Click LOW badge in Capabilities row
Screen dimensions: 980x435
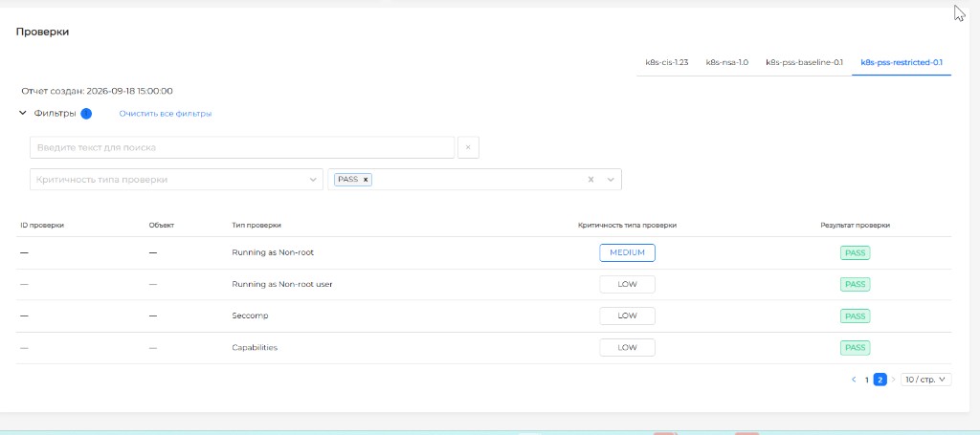click(627, 348)
